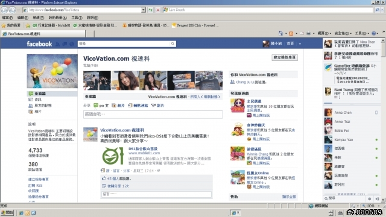
Task: Click the RSS feeds icon
Action: coord(291,33)
